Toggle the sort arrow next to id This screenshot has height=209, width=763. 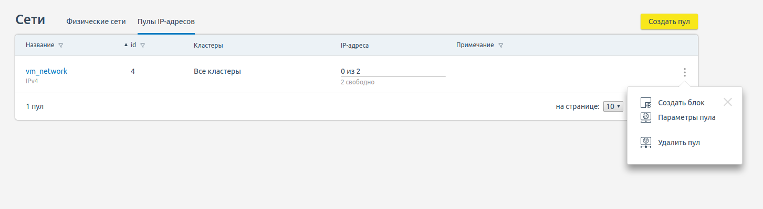(x=126, y=45)
